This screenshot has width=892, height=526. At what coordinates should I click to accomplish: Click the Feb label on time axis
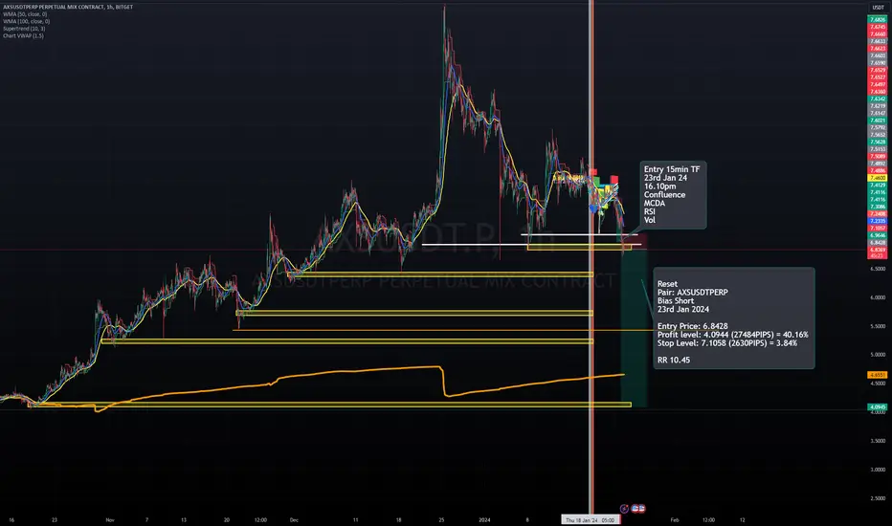point(674,519)
